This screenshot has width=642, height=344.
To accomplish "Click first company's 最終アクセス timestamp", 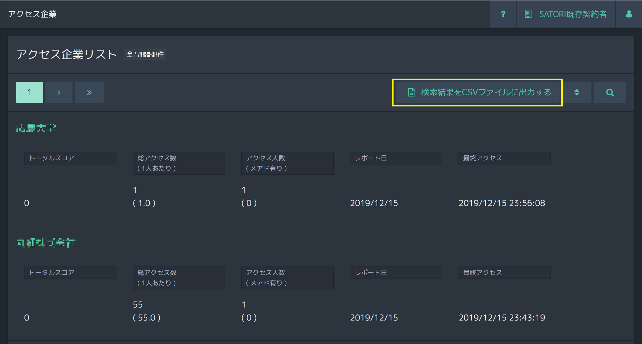I will tap(502, 203).
